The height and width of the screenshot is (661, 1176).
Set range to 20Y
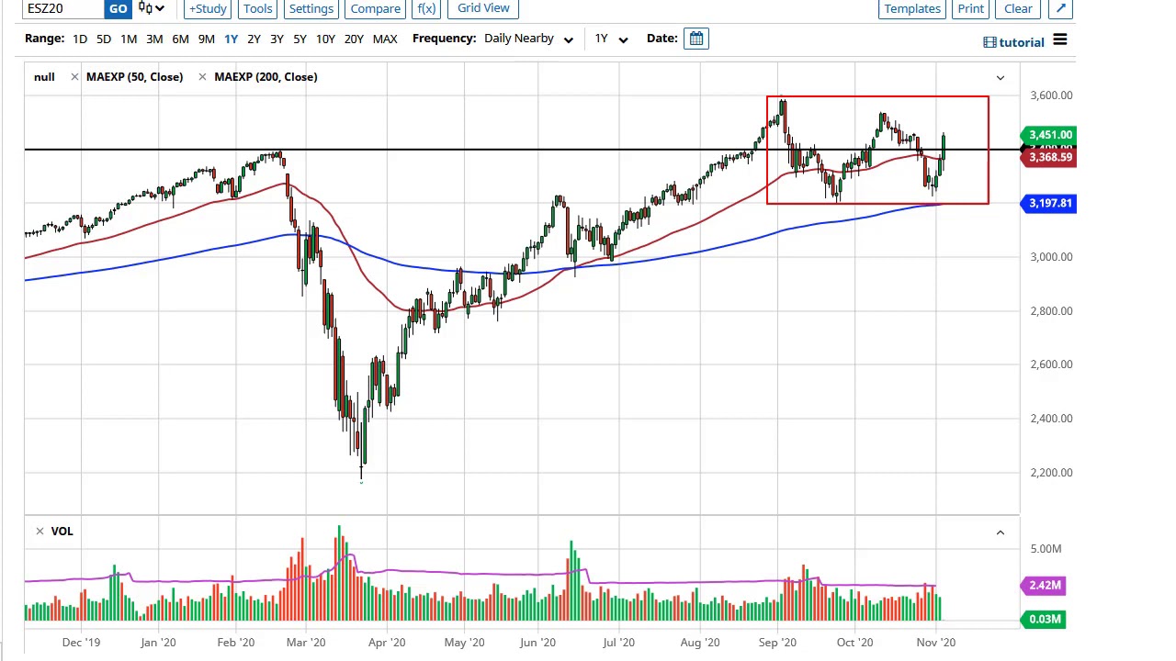(x=354, y=39)
